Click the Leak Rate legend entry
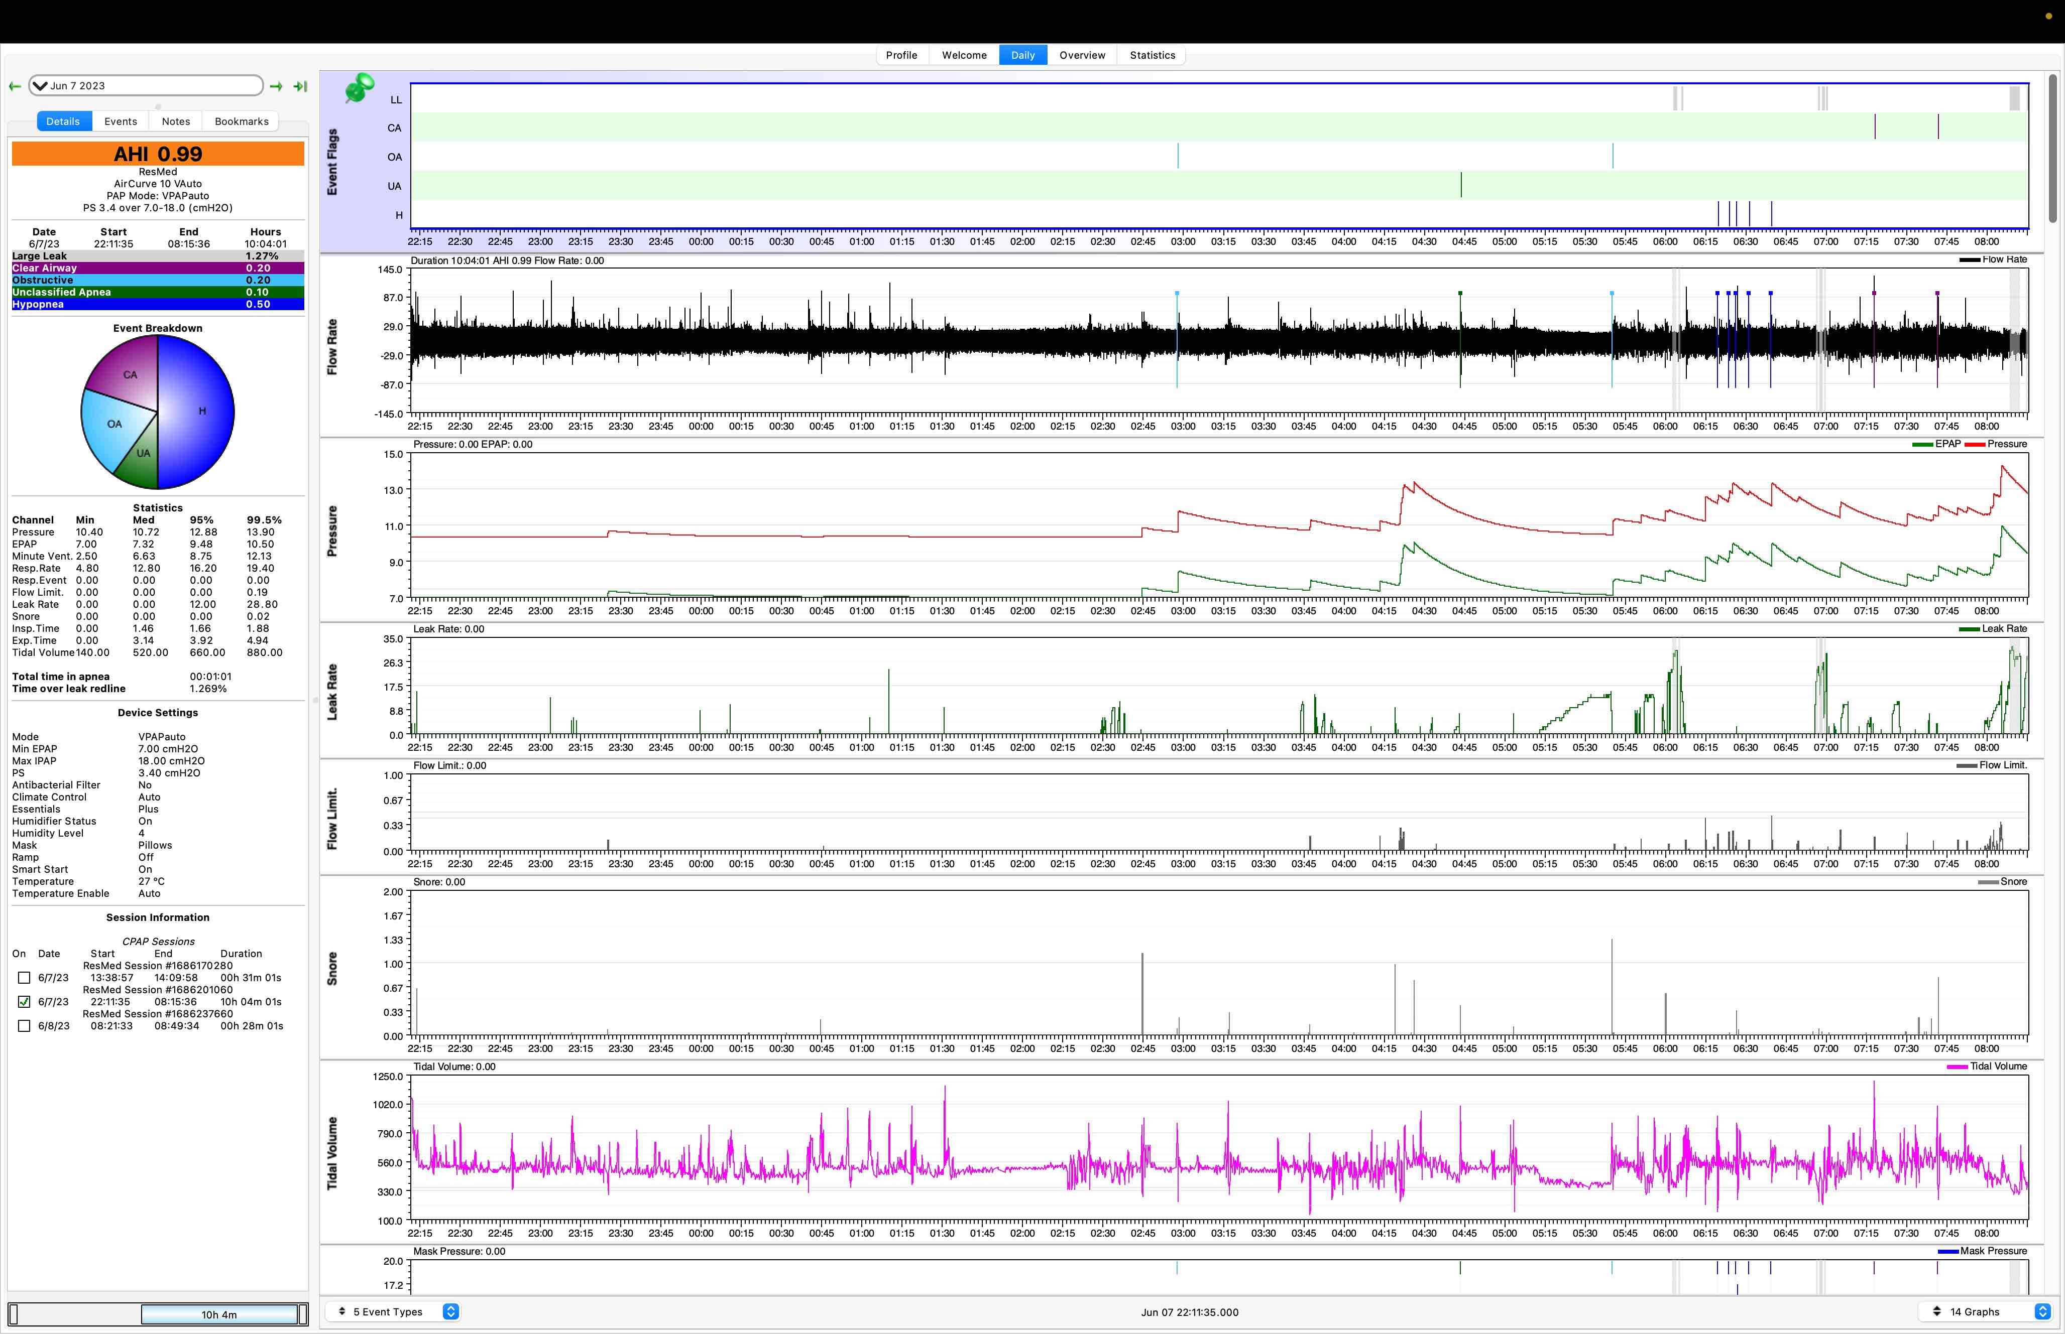 (x=1993, y=629)
